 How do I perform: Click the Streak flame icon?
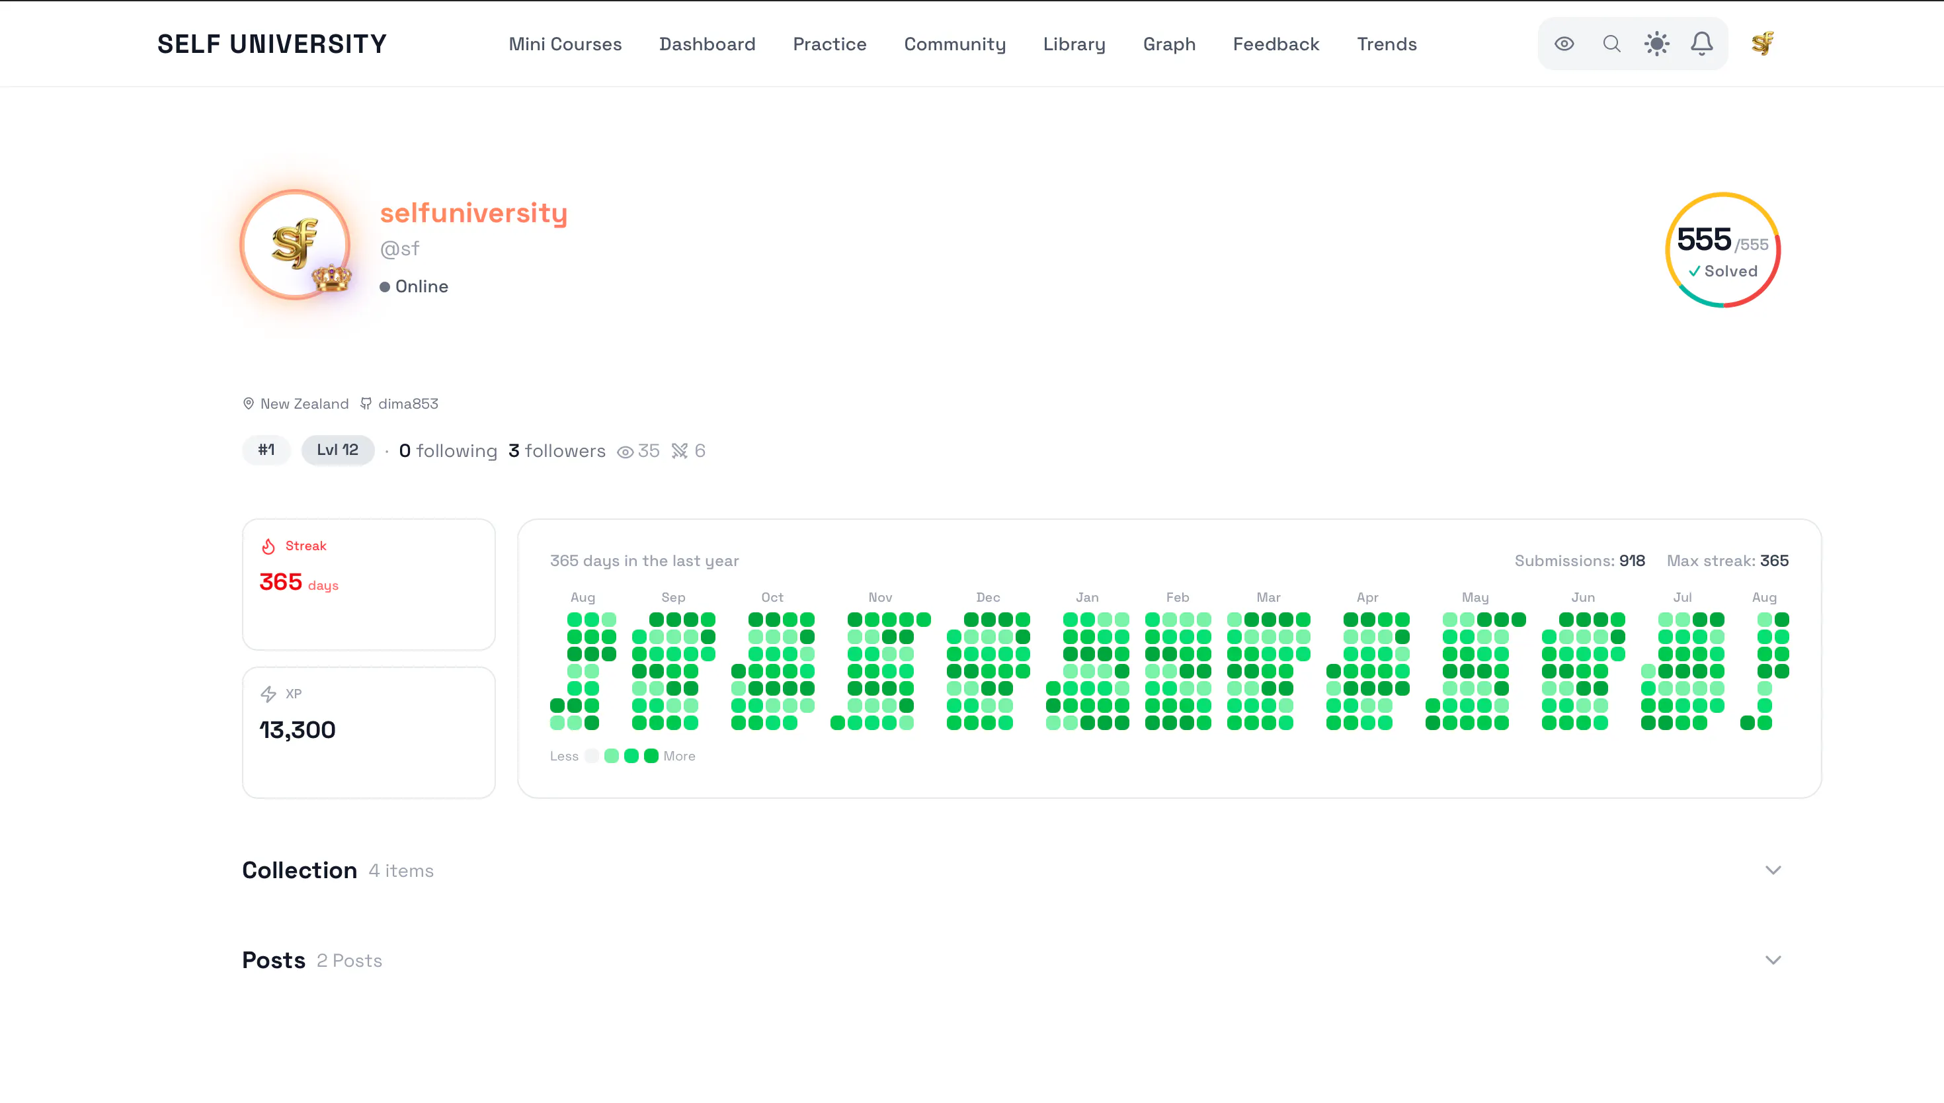coord(268,546)
